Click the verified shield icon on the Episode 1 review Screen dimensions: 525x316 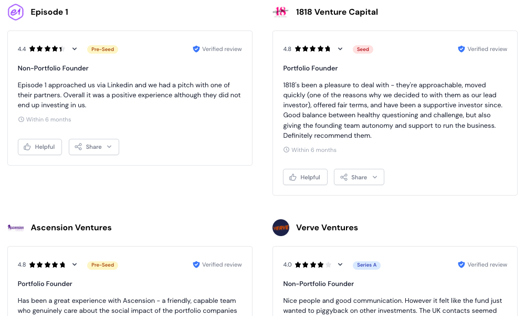pyautogui.click(x=196, y=49)
